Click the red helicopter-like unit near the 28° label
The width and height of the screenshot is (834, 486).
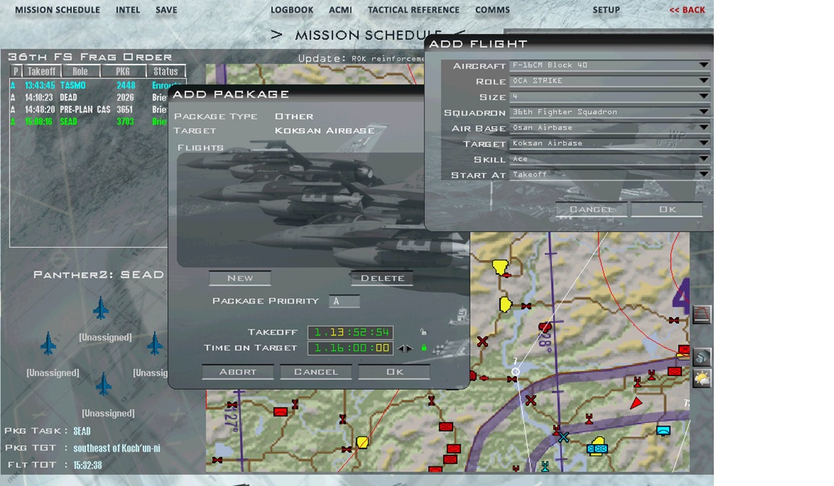tap(544, 327)
